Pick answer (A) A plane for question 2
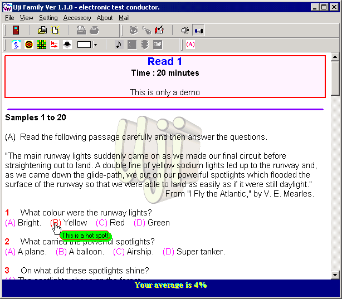This screenshot has height=299, width=342. click(x=11, y=252)
